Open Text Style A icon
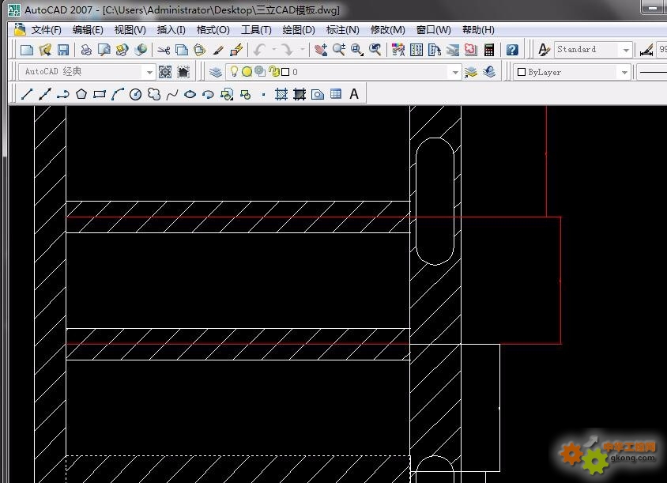The width and height of the screenshot is (667, 483). tap(544, 50)
